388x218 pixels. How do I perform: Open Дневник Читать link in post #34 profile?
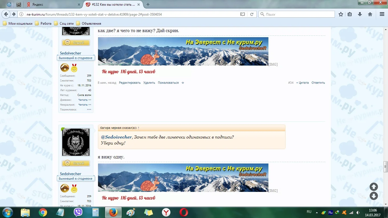[85, 100]
